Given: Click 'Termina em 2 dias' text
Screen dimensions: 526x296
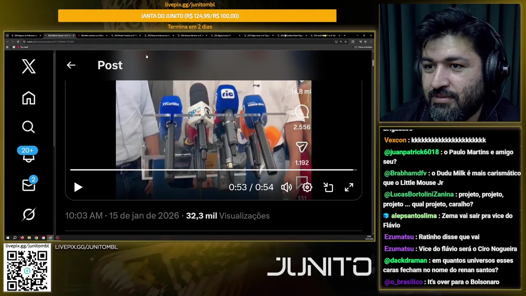Looking at the screenshot, I should 190,27.
